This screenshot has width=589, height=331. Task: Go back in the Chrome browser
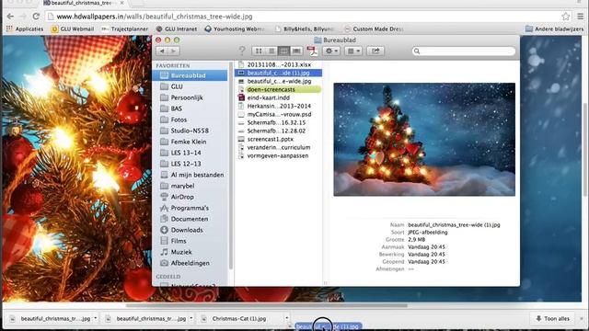10,17
